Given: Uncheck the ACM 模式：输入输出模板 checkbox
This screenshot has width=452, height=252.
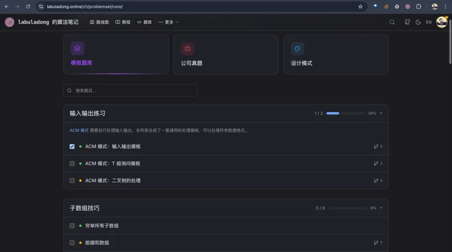Looking at the screenshot, I should 72,146.
